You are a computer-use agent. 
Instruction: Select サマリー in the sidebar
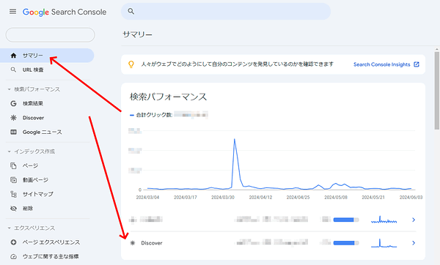coord(47,56)
